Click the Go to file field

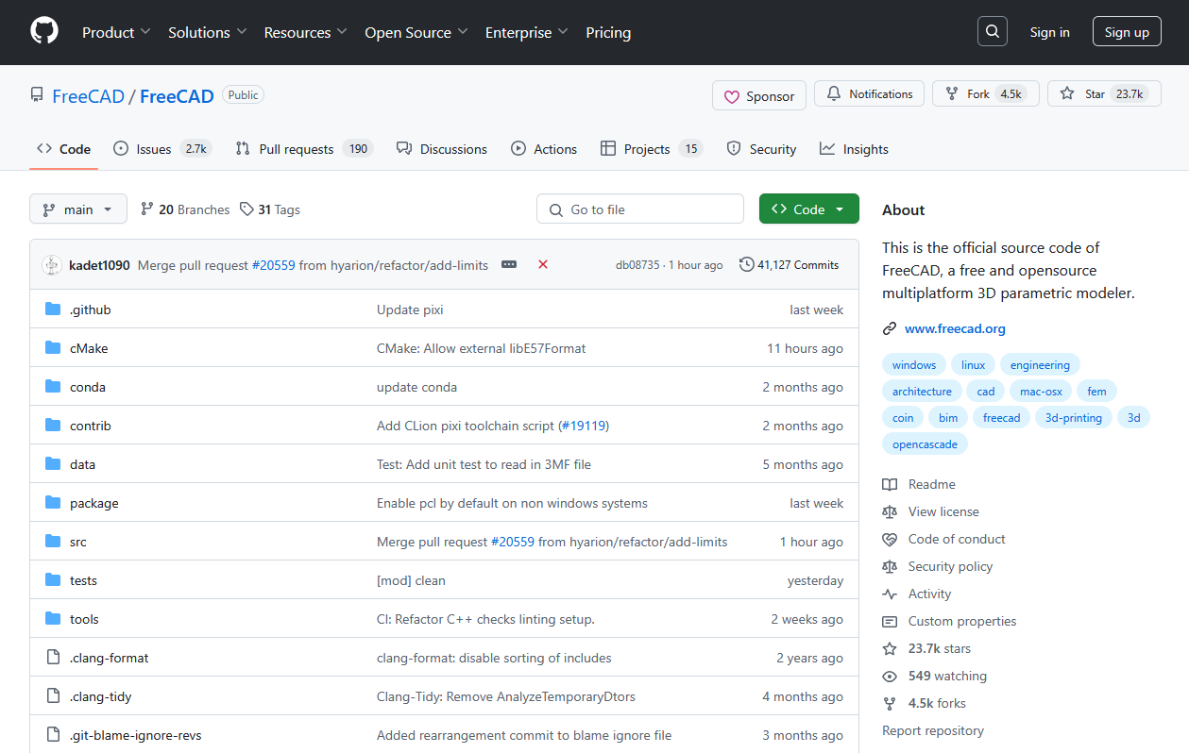640,209
